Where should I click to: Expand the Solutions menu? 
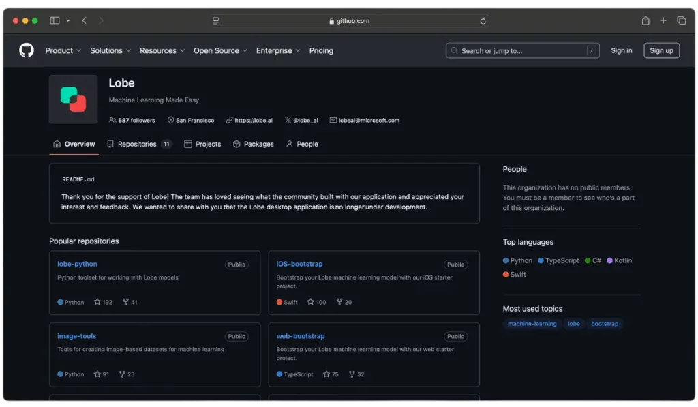click(x=110, y=50)
